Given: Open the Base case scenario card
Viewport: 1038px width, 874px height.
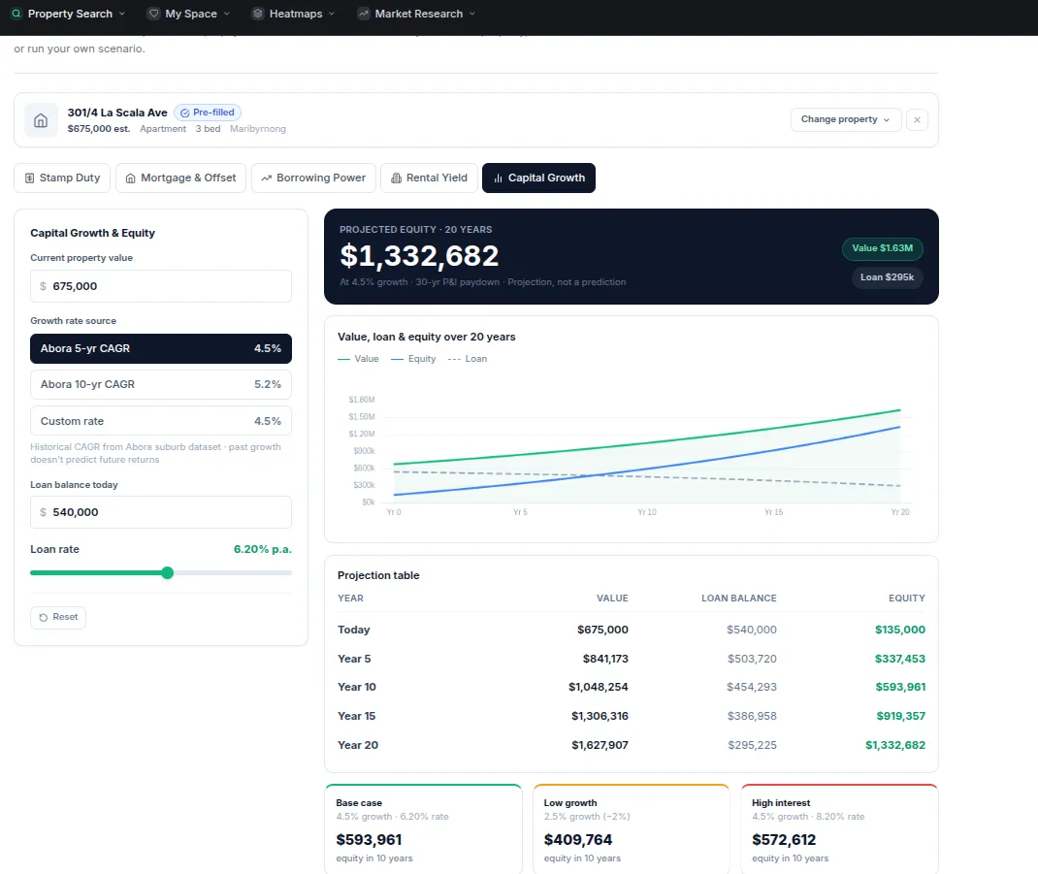Looking at the screenshot, I should (x=424, y=829).
